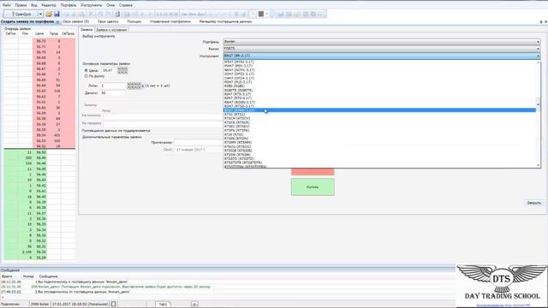Click bid price 56.30 with volume 2 146
This screenshot has width=548, height=308.
pyautogui.click(x=41, y=252)
